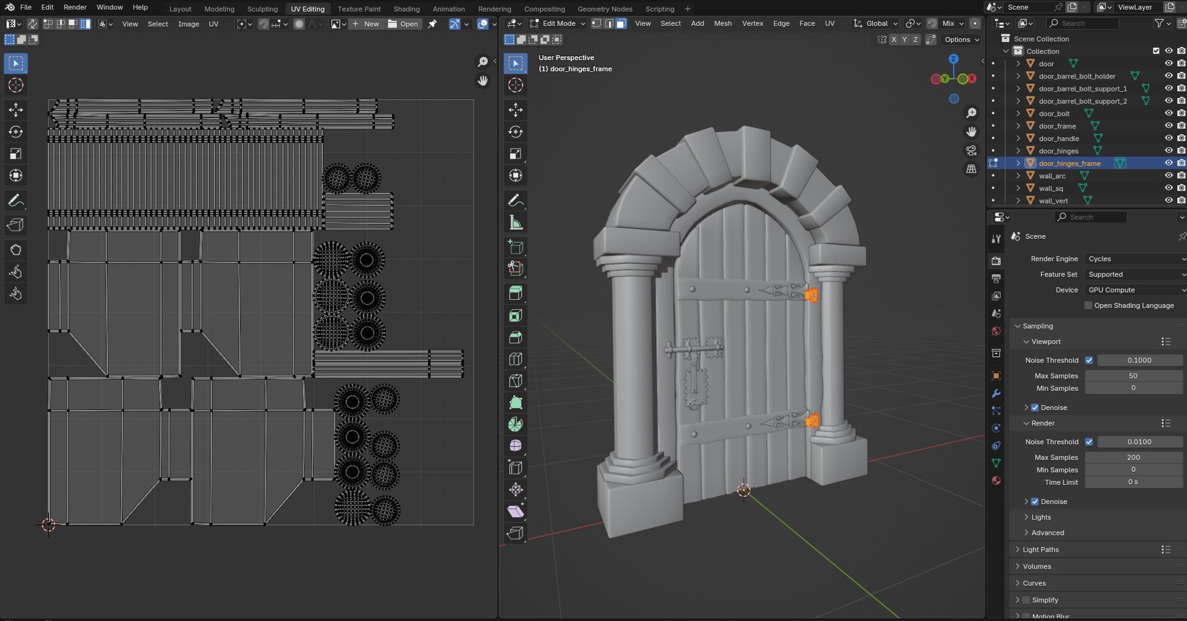Adjust the Render Max Samples field
The width and height of the screenshot is (1187, 621).
tap(1133, 457)
